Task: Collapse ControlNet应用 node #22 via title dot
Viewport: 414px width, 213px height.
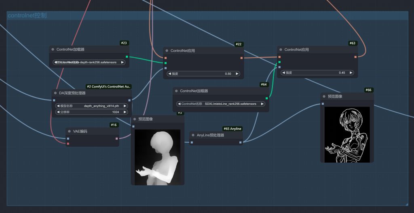Action: click(x=167, y=51)
